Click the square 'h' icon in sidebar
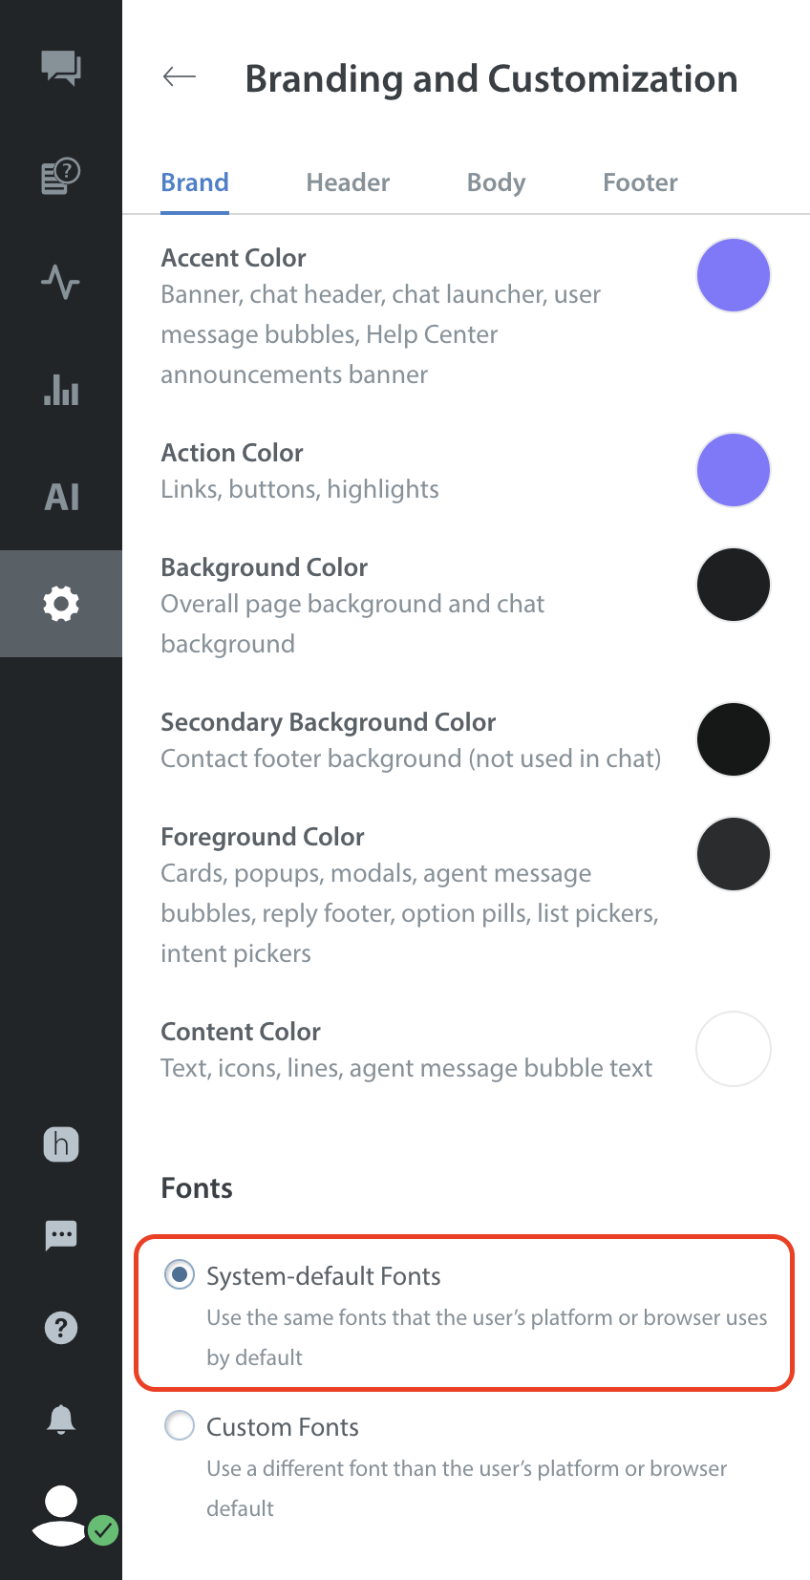Image resolution: width=810 pixels, height=1580 pixels. pos(61,1143)
